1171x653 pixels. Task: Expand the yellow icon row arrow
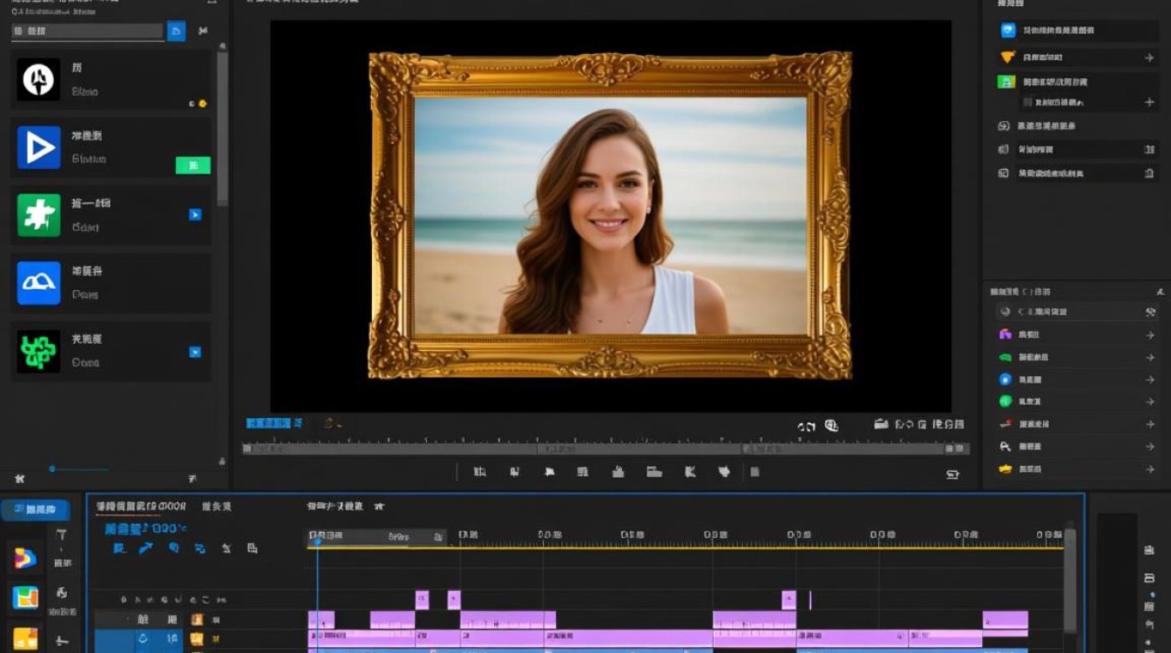coord(1150,468)
